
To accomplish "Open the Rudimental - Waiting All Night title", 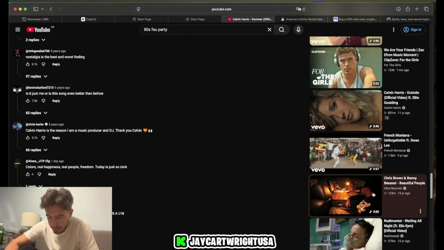I will (x=403, y=226).
